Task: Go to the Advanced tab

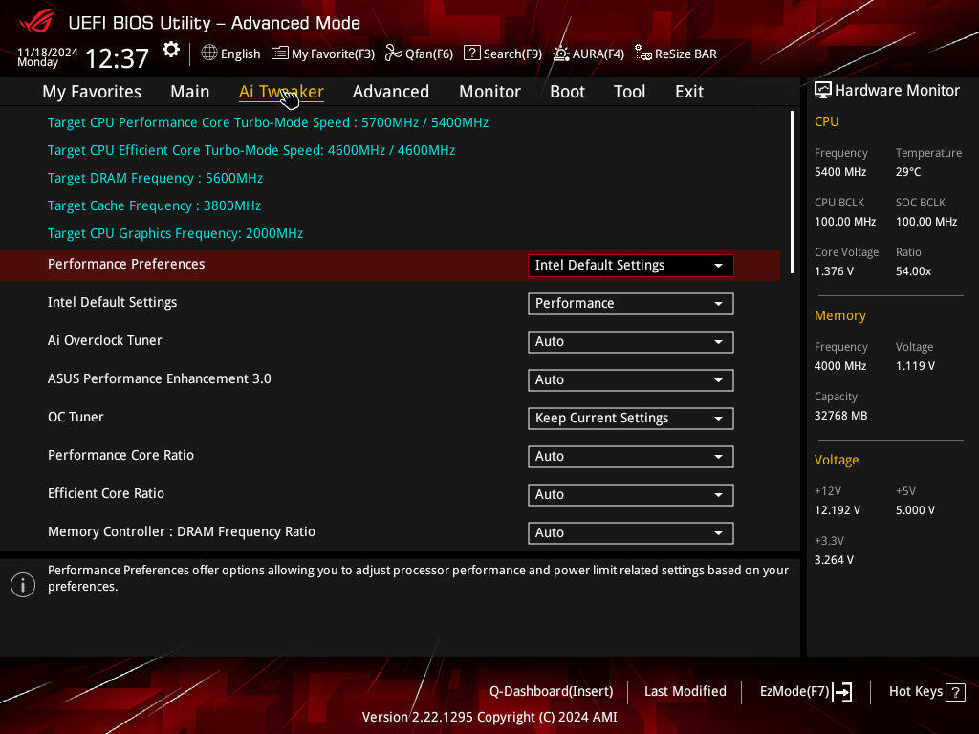Action: tap(391, 92)
